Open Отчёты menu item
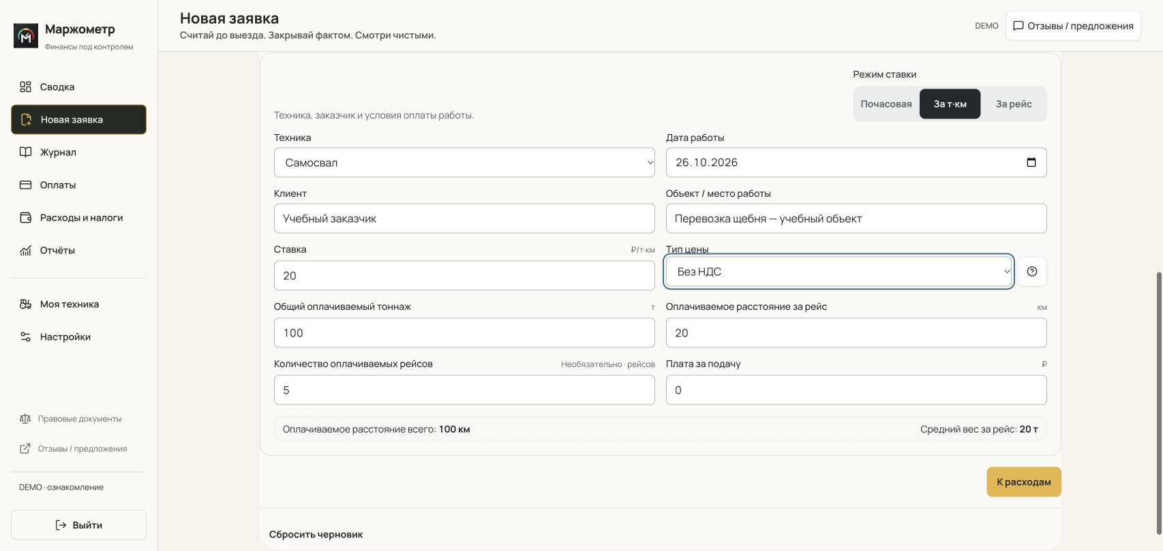 (78, 250)
